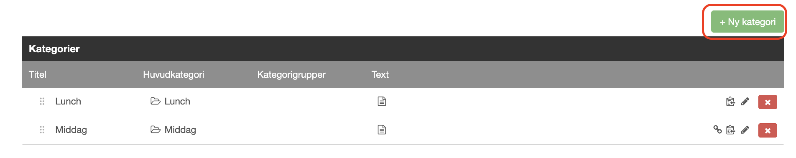Screen dimensions: 796x158
Task: Select the Middag title in second row
Action: point(71,130)
